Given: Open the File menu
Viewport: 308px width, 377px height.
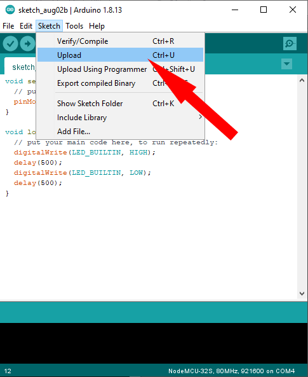Looking at the screenshot, I should (8, 26).
